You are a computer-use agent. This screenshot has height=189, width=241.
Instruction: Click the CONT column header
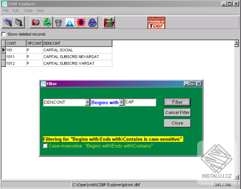[x=16, y=43]
